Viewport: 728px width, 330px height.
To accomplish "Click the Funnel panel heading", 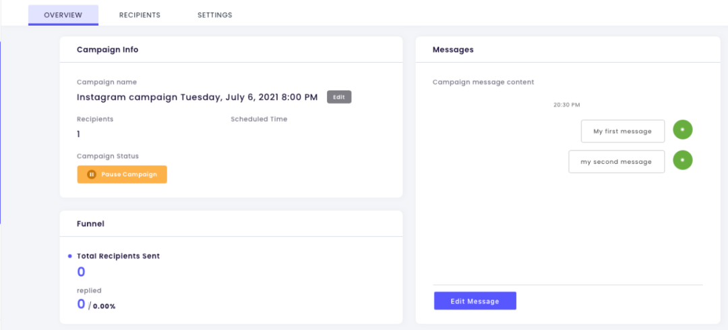I will [x=90, y=223].
